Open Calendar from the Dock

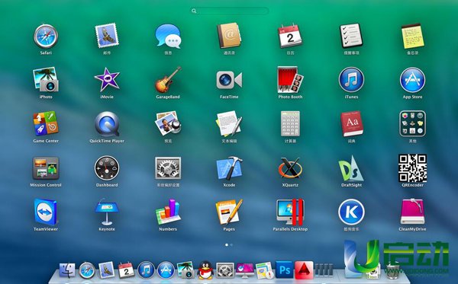point(126,270)
